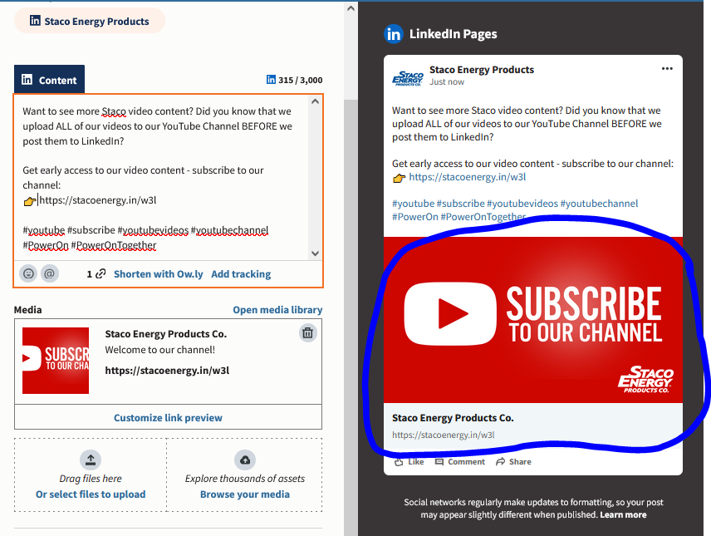Click #PowerOnTogether hashtag in preview
This screenshot has width=711, height=536.
click(483, 217)
